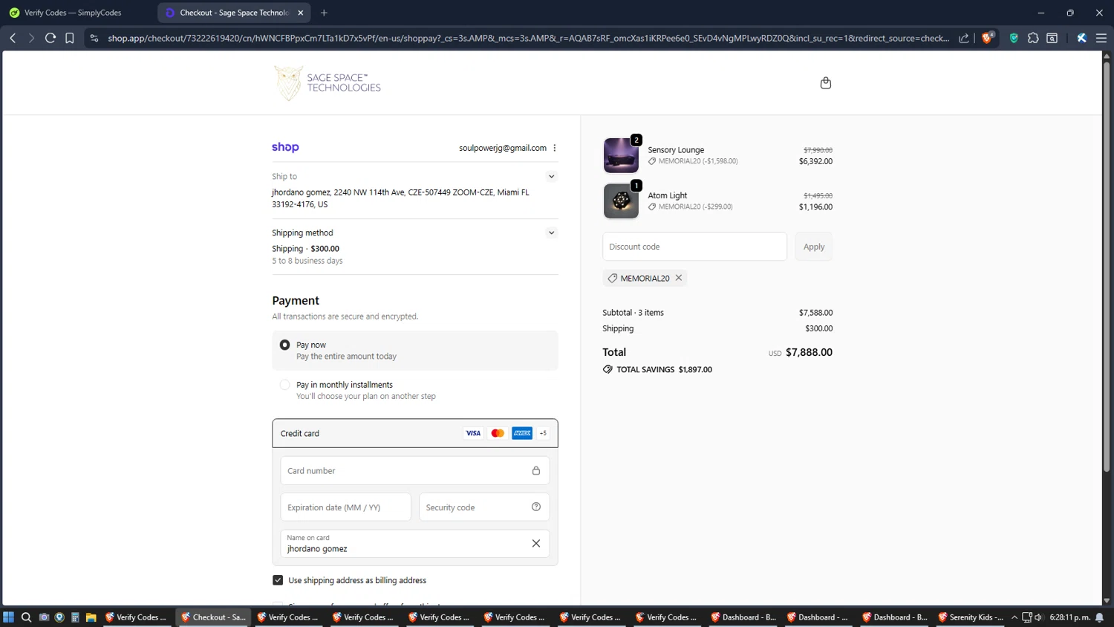
Task: Click the Atom Light product thumbnail
Action: 621,201
